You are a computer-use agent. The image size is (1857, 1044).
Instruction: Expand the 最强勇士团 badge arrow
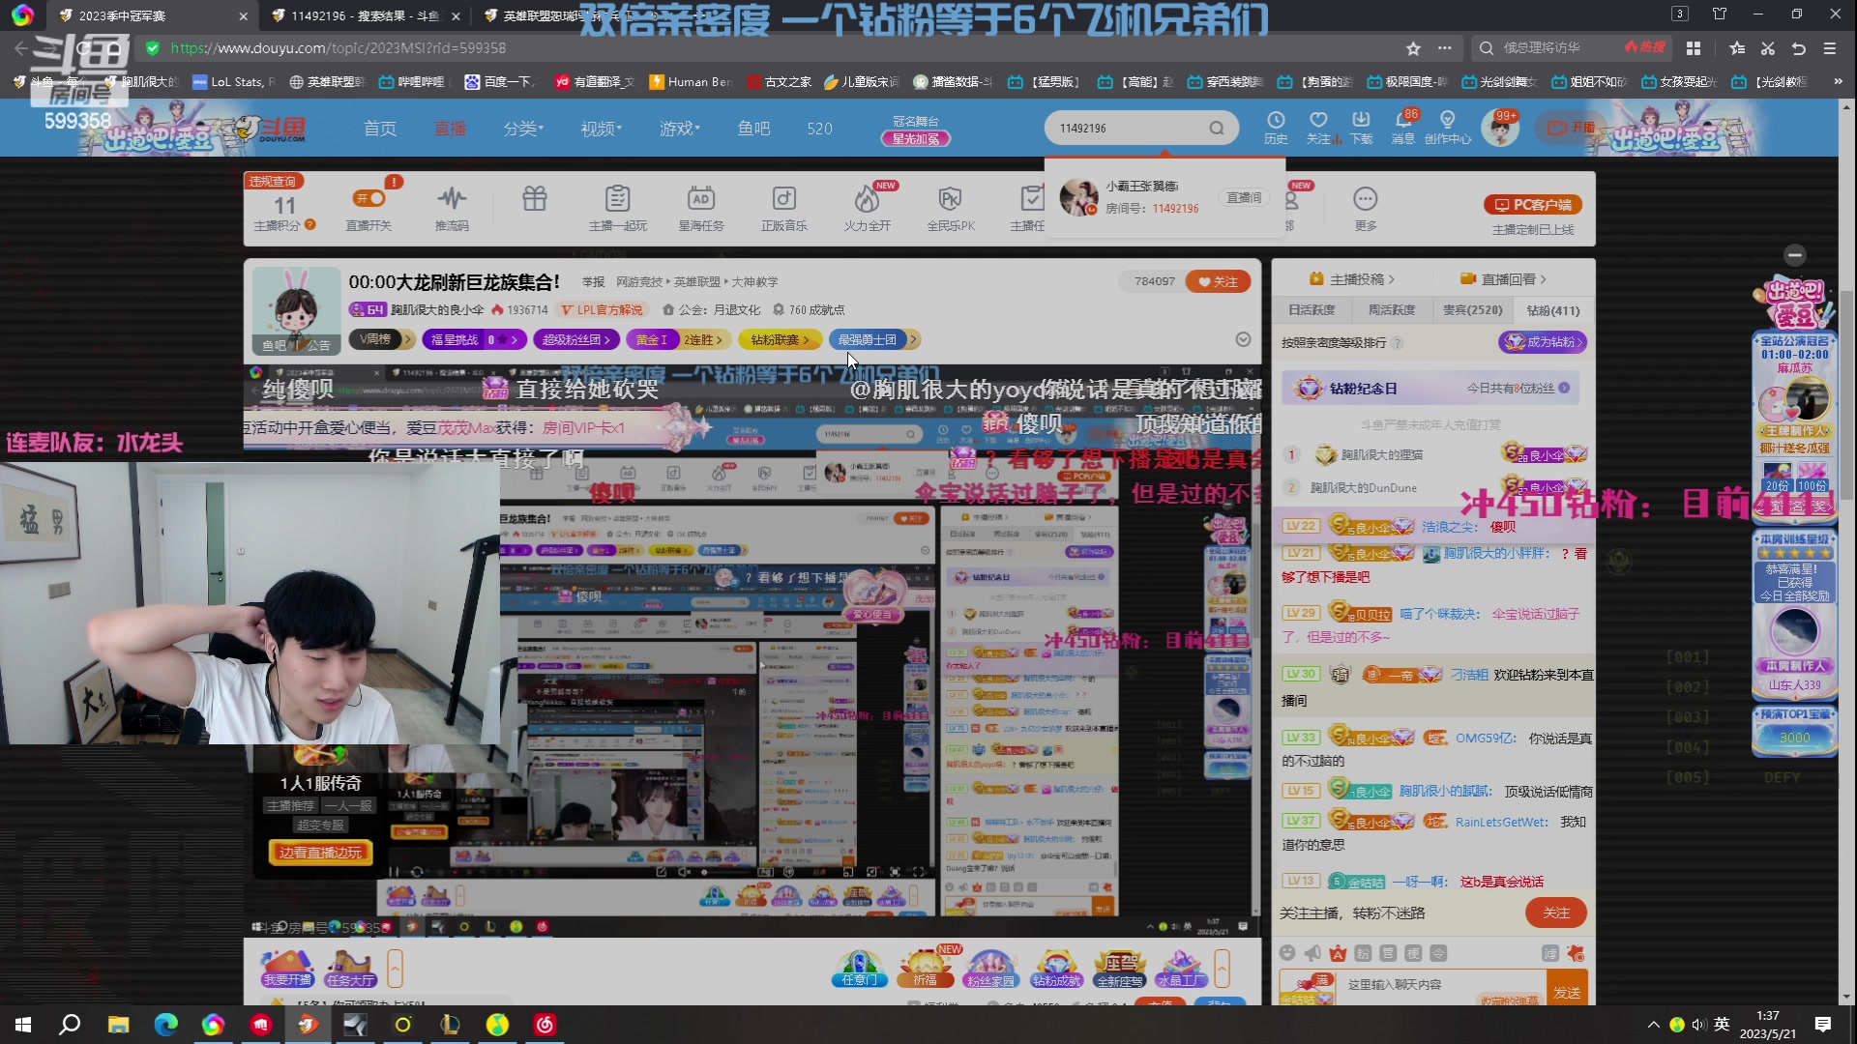[x=912, y=339]
